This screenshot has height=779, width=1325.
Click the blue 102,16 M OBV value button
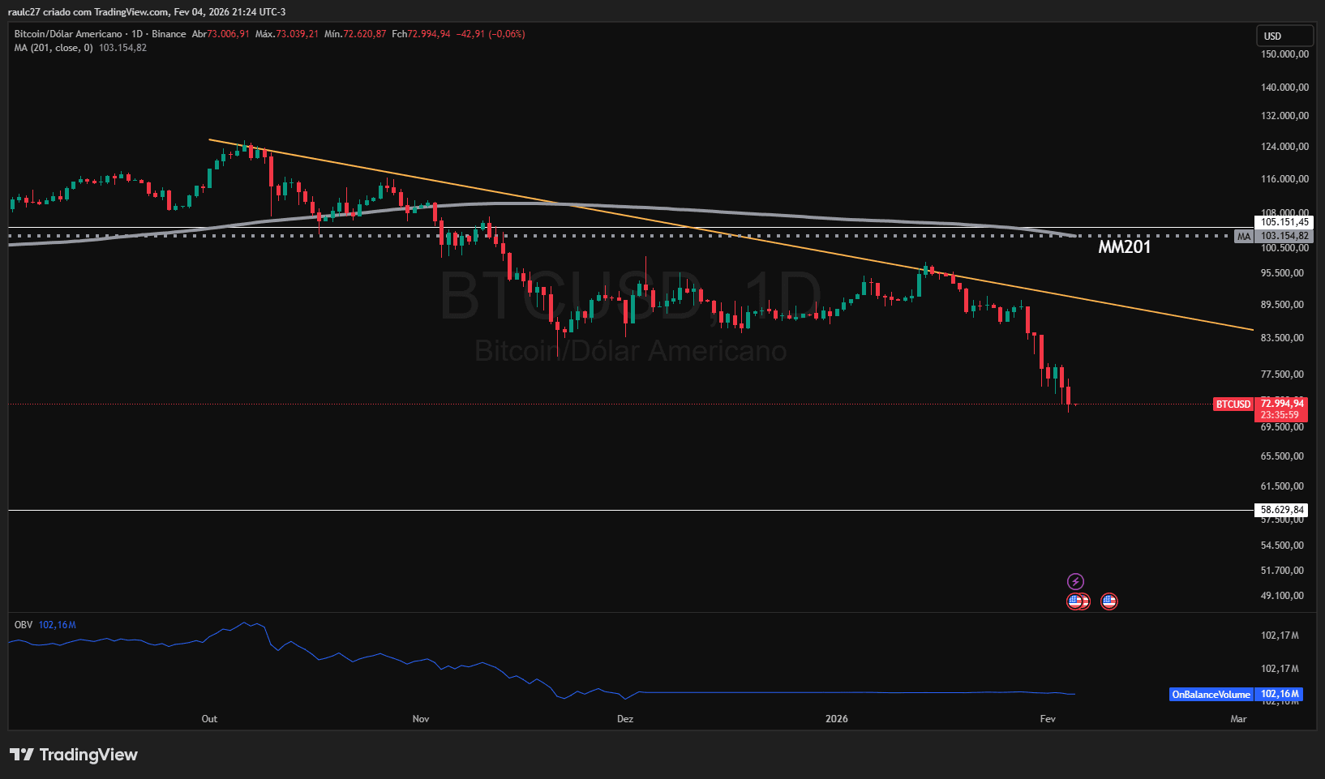pyautogui.click(x=1279, y=694)
